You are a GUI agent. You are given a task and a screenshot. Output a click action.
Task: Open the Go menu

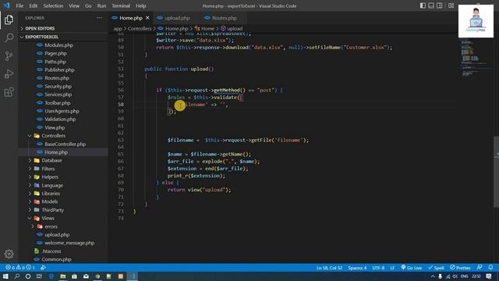click(x=88, y=5)
